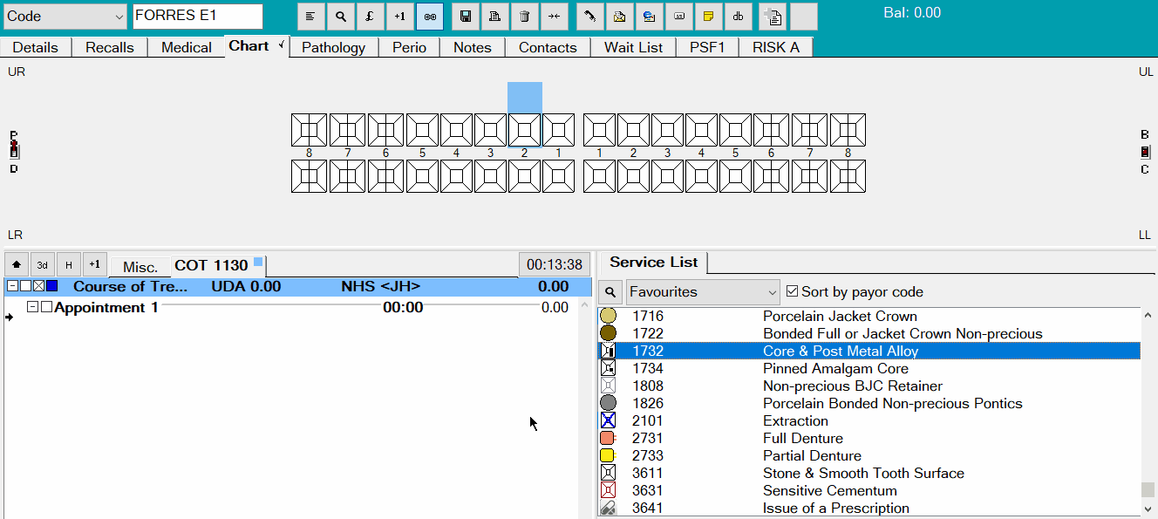This screenshot has height=519, width=1158.
Task: Switch to the Notes tab
Action: (x=473, y=47)
